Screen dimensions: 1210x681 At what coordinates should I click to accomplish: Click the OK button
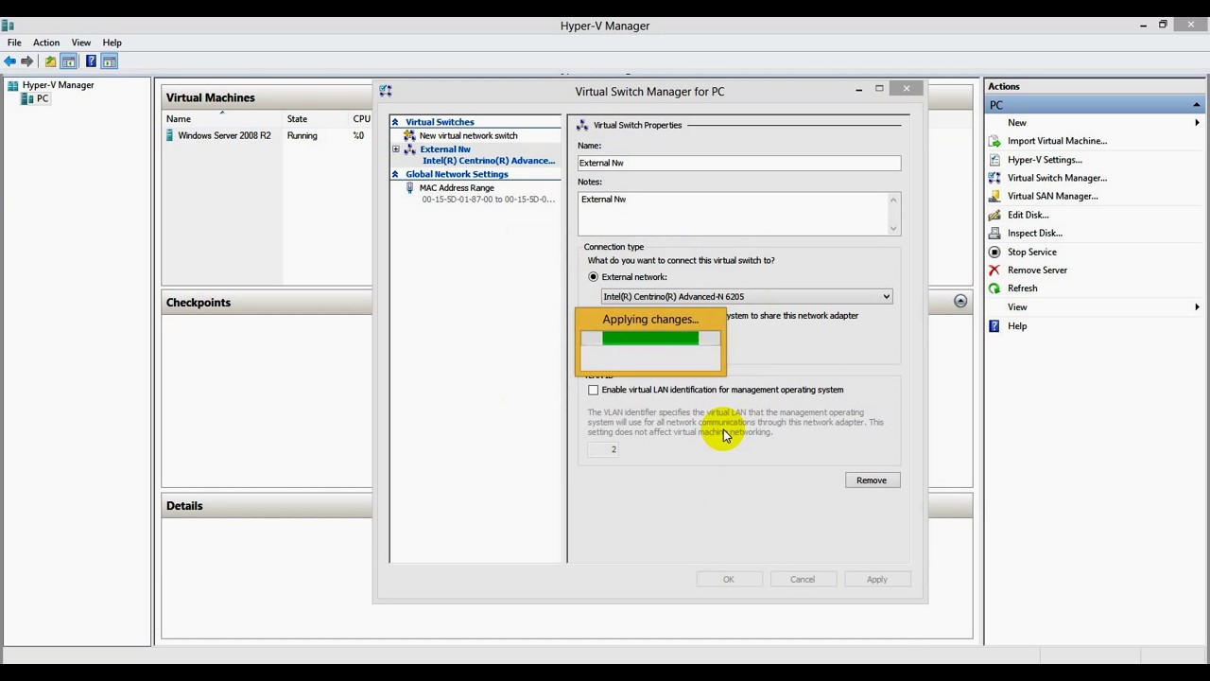point(729,579)
